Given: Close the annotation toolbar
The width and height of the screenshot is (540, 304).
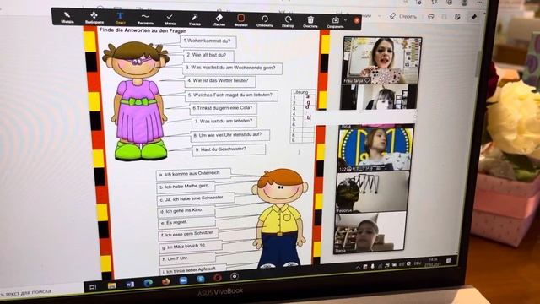Looking at the screenshot, I should click(x=357, y=20).
